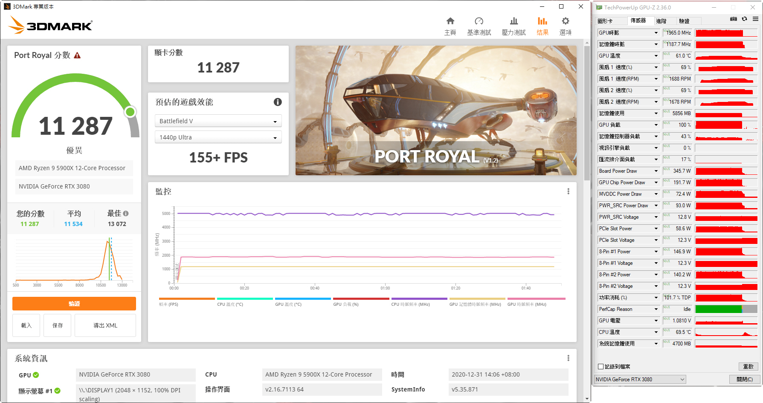Click the 11 534 average score value
This screenshot has width=763, height=403.
pyautogui.click(x=73, y=224)
